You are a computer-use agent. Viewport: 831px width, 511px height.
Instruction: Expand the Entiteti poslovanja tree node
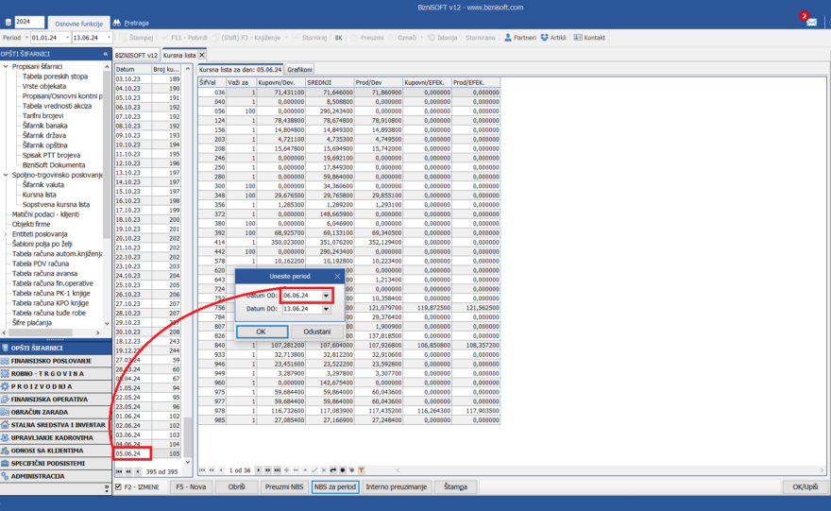(5, 233)
